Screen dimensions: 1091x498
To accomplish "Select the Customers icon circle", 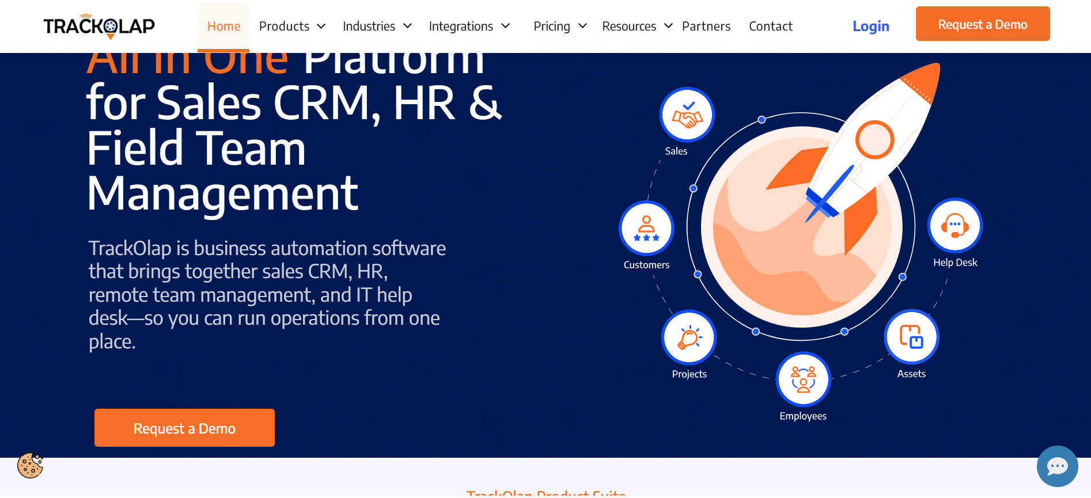I will coord(646,228).
